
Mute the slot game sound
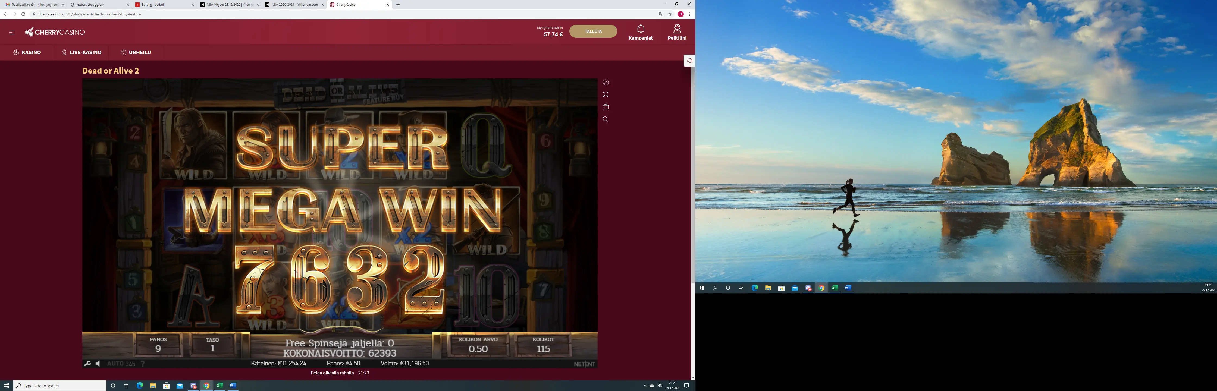98,364
